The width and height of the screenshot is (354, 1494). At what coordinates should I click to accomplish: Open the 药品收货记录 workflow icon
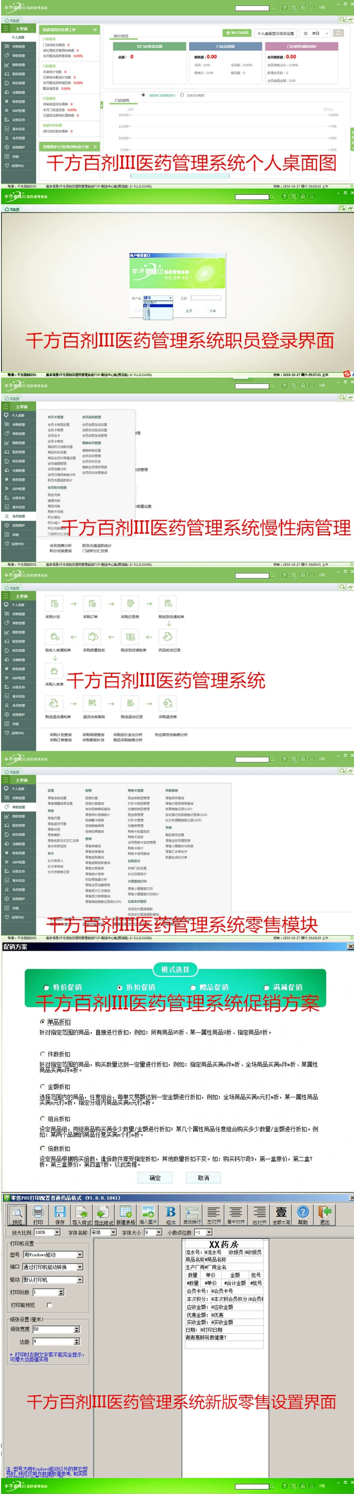(x=168, y=637)
